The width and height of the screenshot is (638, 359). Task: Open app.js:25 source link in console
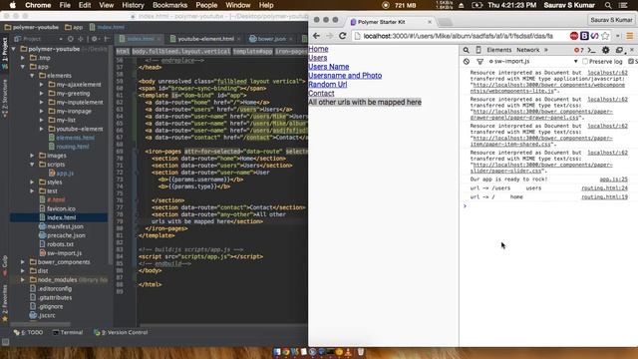(614, 179)
